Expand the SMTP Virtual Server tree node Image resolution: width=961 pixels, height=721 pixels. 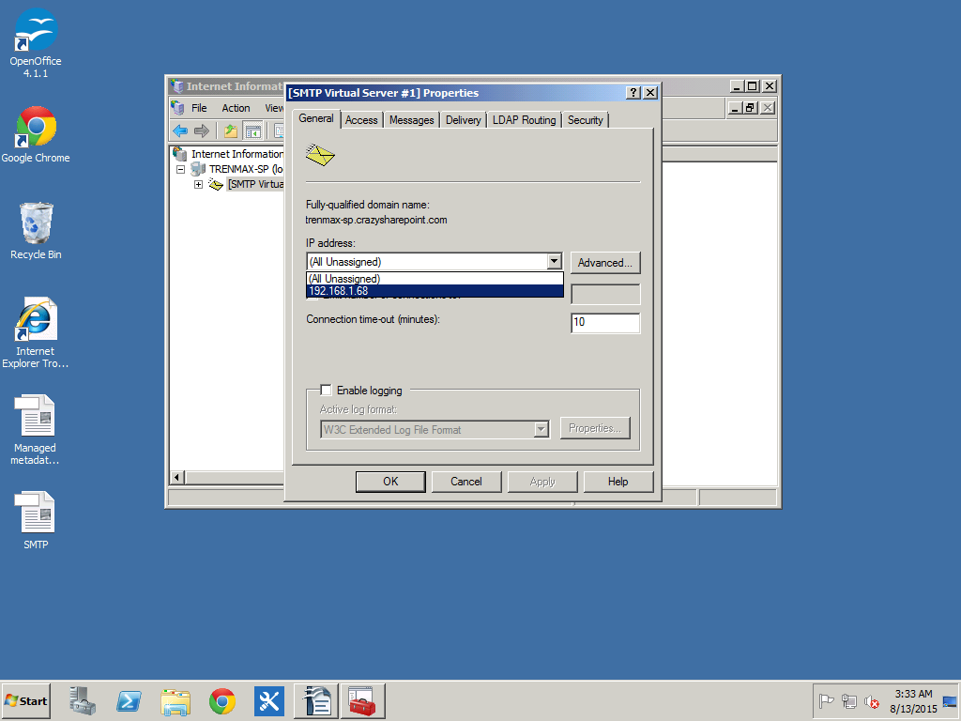(x=198, y=184)
